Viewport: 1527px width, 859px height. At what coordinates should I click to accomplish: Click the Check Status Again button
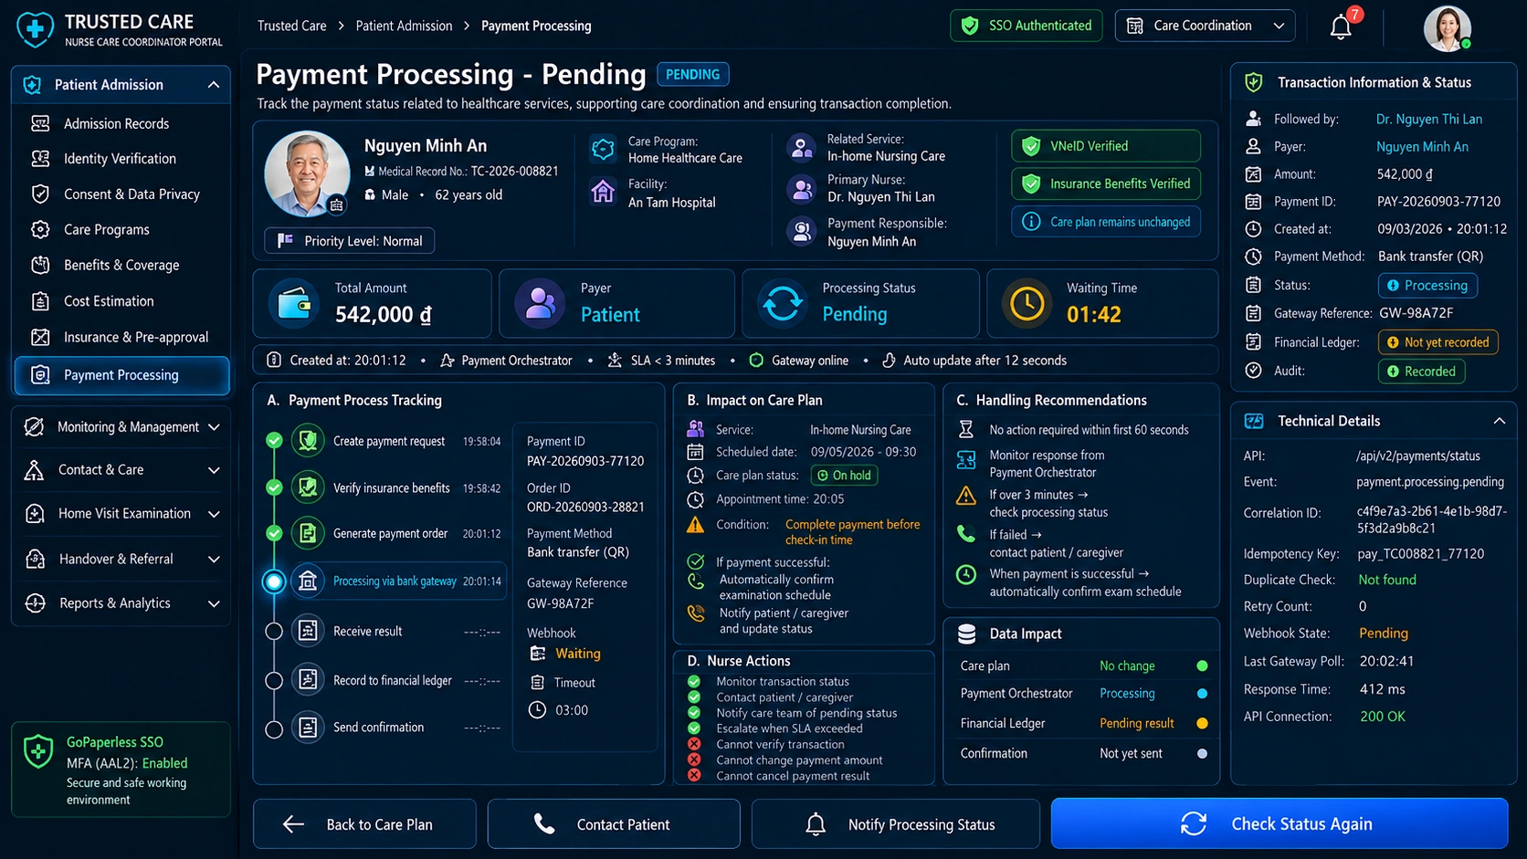point(1279,824)
